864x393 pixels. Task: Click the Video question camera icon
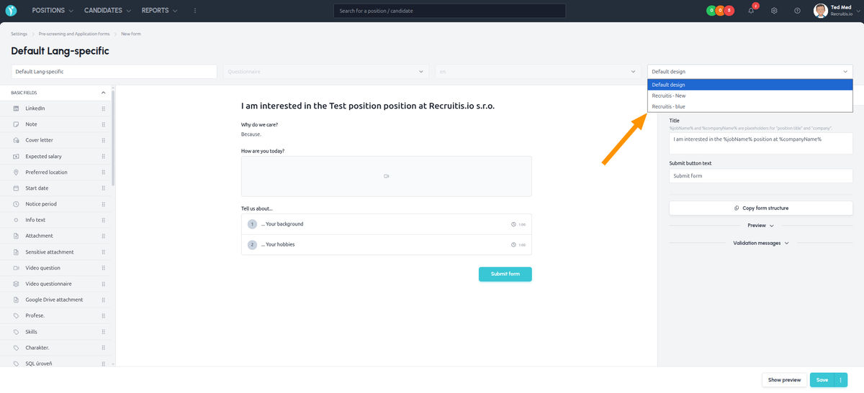click(17, 268)
